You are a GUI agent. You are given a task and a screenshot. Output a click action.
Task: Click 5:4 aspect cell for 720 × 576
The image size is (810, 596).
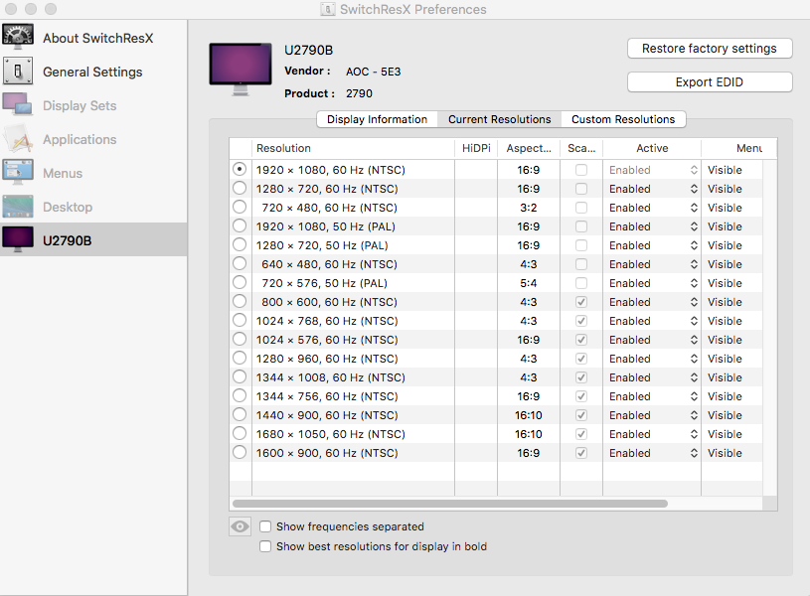coord(529,283)
